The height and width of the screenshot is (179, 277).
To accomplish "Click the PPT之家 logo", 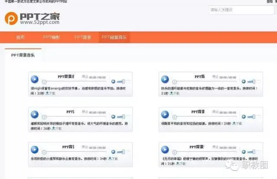I will (32, 18).
